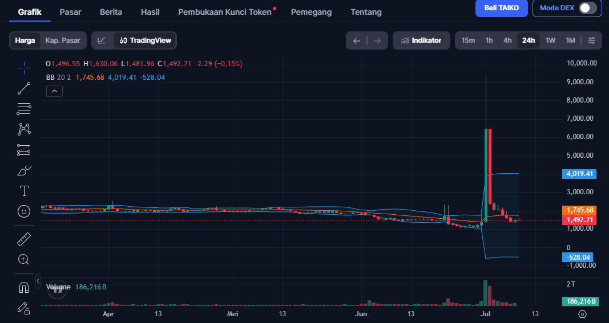Image resolution: width=609 pixels, height=323 pixels.
Task: Set interval to 1W
Action: pos(550,40)
